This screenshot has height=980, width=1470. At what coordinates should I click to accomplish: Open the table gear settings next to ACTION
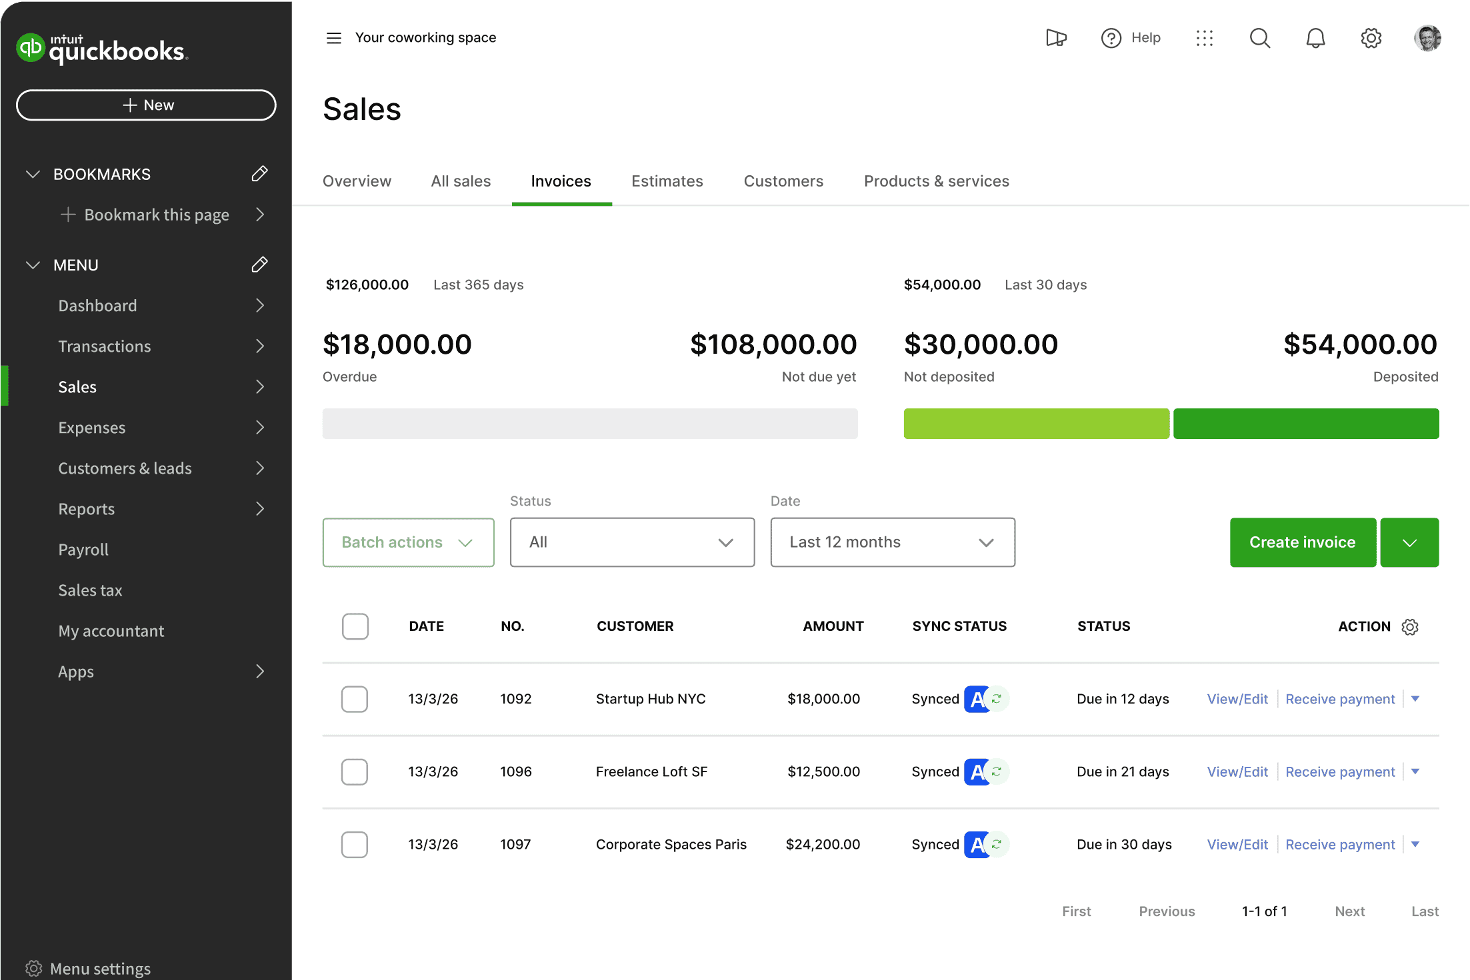click(x=1409, y=626)
